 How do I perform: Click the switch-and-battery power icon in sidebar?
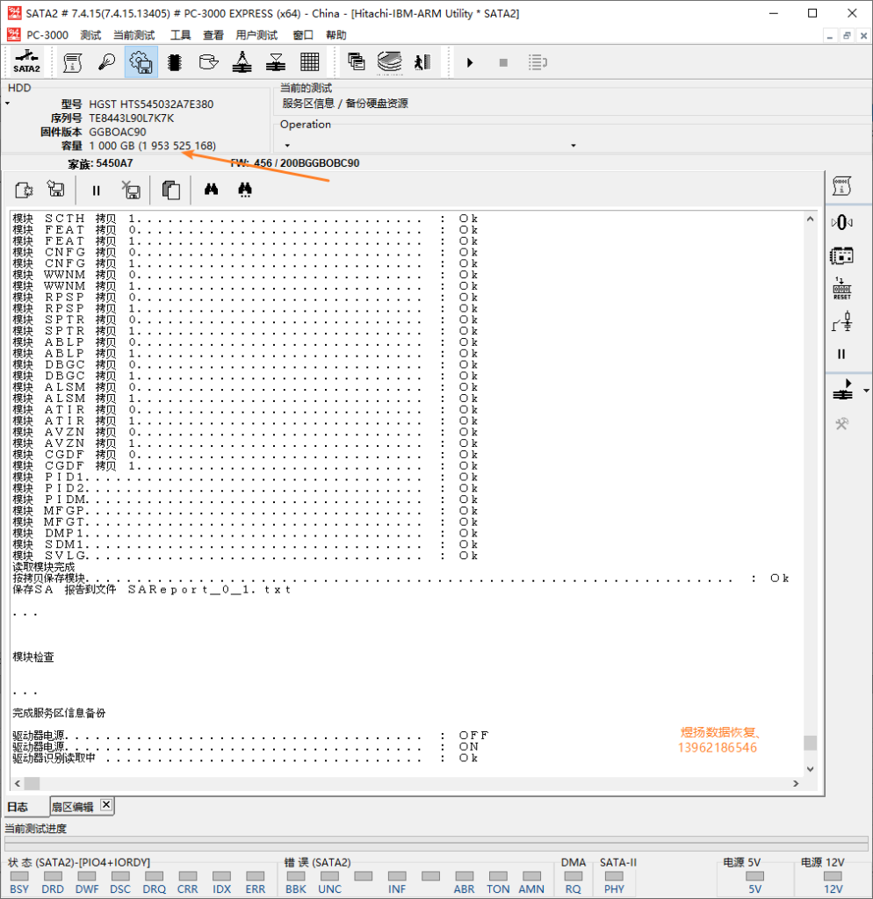tap(841, 322)
